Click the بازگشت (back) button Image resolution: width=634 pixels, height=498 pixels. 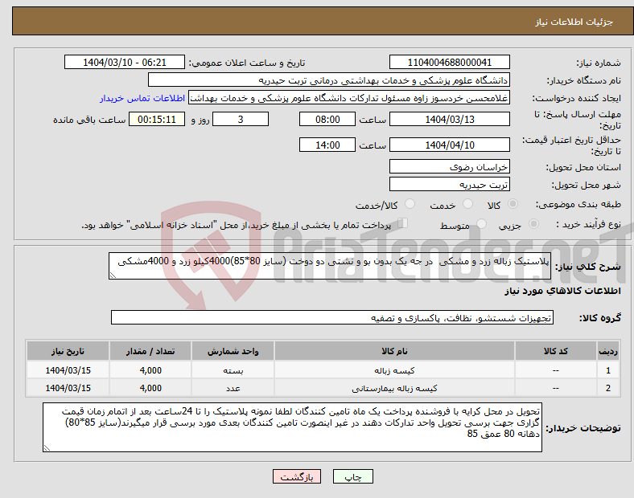[x=296, y=476]
